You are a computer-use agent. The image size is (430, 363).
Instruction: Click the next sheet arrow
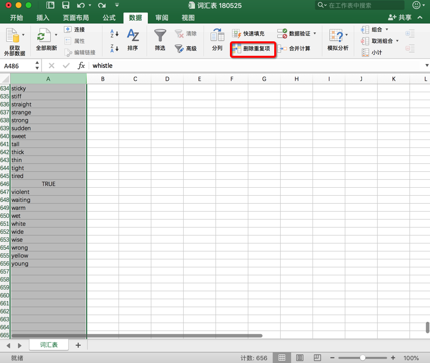[19, 346]
